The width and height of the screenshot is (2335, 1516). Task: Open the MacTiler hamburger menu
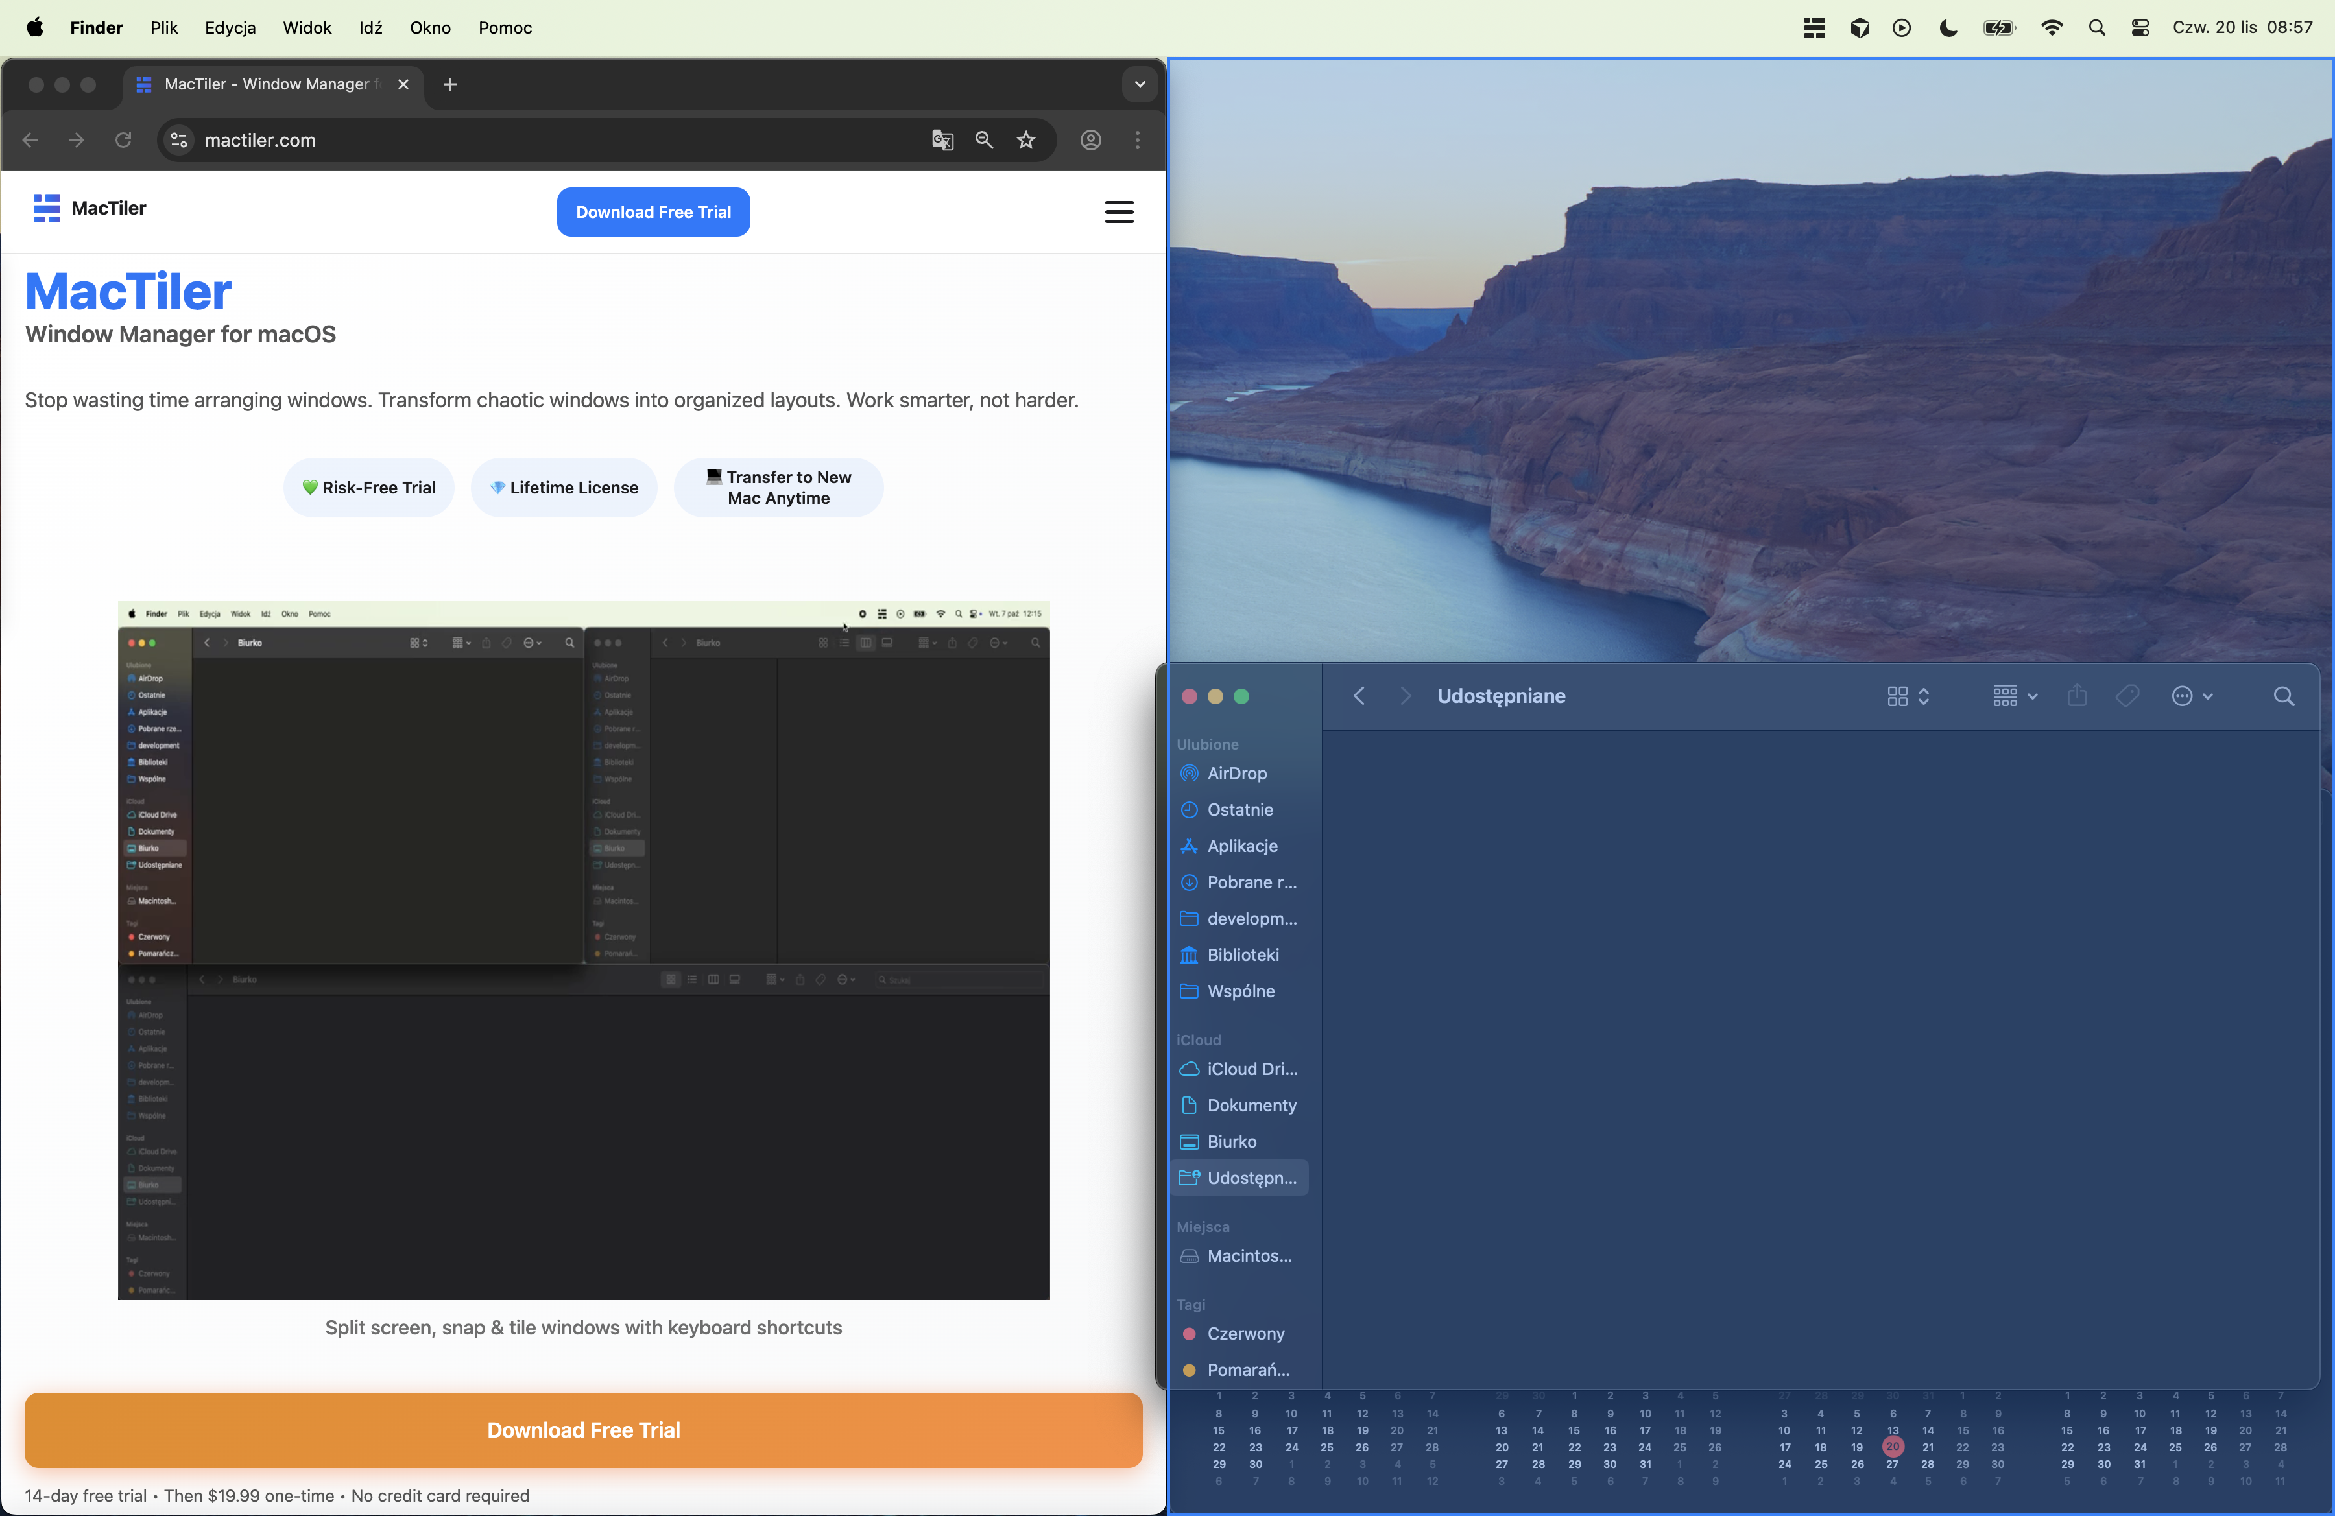pos(1118,212)
